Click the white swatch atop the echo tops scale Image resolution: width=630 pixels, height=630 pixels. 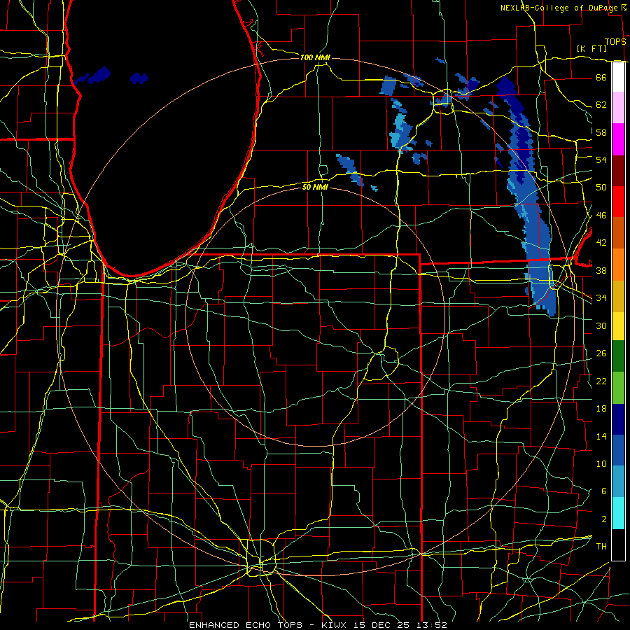[618, 77]
